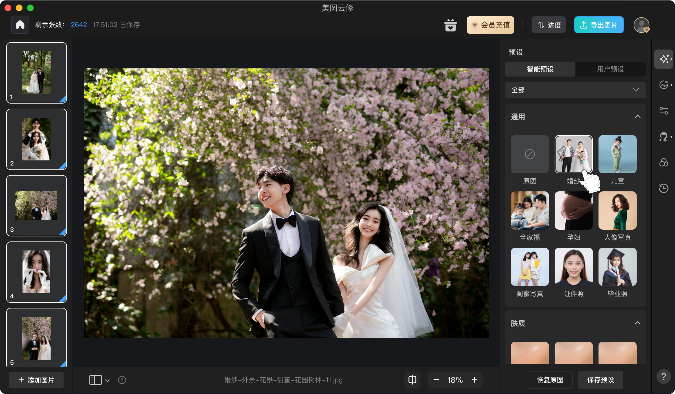Switch to the 智能预设 tab
Viewport: 675px width, 394px height.
[x=540, y=69]
